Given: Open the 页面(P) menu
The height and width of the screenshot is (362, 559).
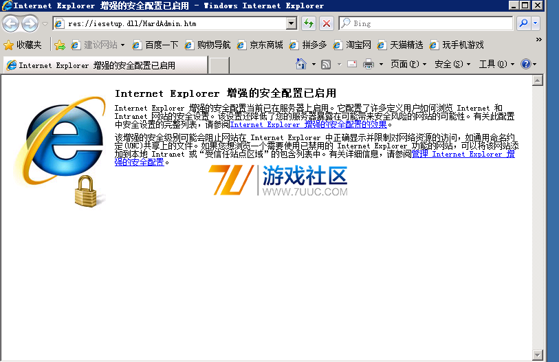Looking at the screenshot, I should [408, 64].
